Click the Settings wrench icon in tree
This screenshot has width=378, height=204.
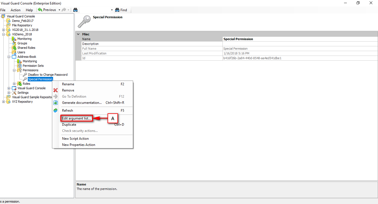click(x=14, y=93)
